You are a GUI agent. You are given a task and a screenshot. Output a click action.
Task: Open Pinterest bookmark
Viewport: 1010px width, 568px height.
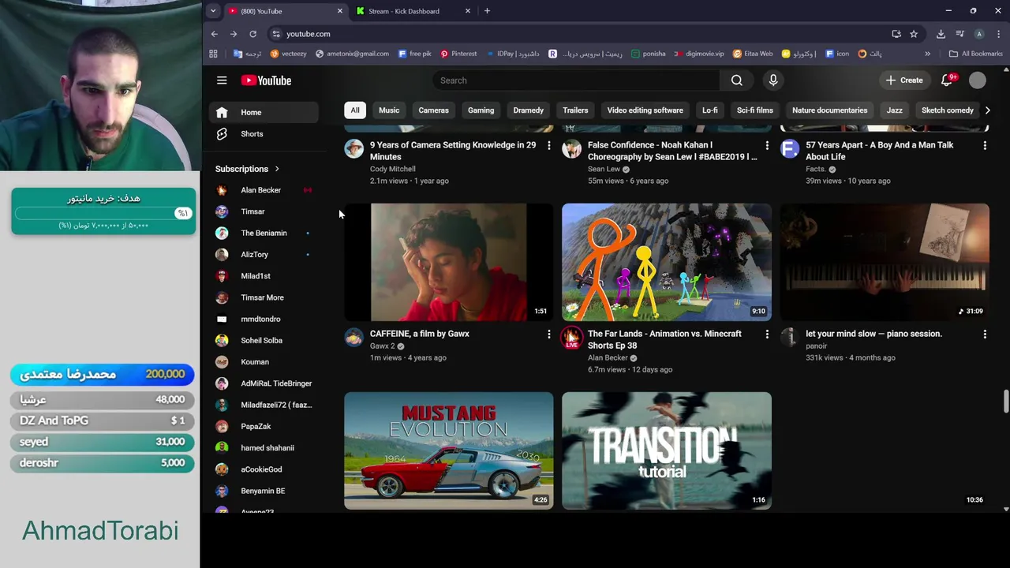(x=458, y=54)
